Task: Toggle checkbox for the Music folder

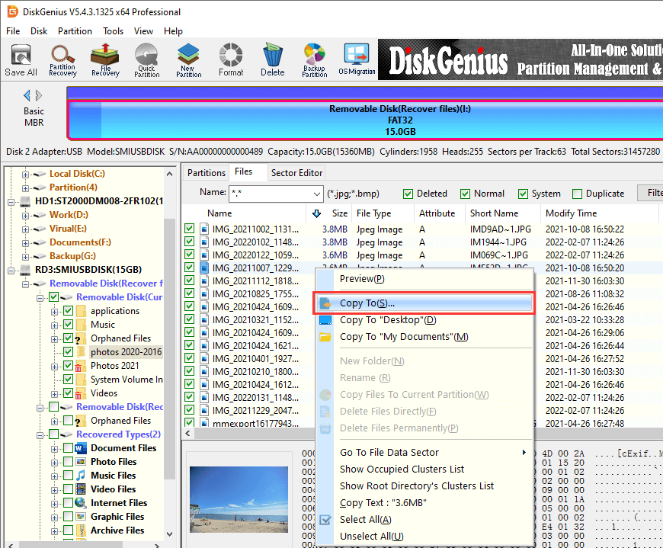Action: click(69, 325)
